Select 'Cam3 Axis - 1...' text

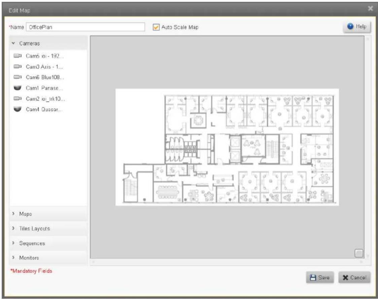pos(44,67)
